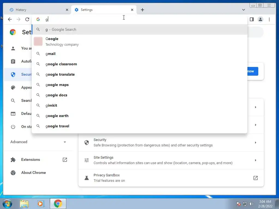Expand Security row with its arrow
Viewport: 279px width, 209px height.
tap(256, 143)
